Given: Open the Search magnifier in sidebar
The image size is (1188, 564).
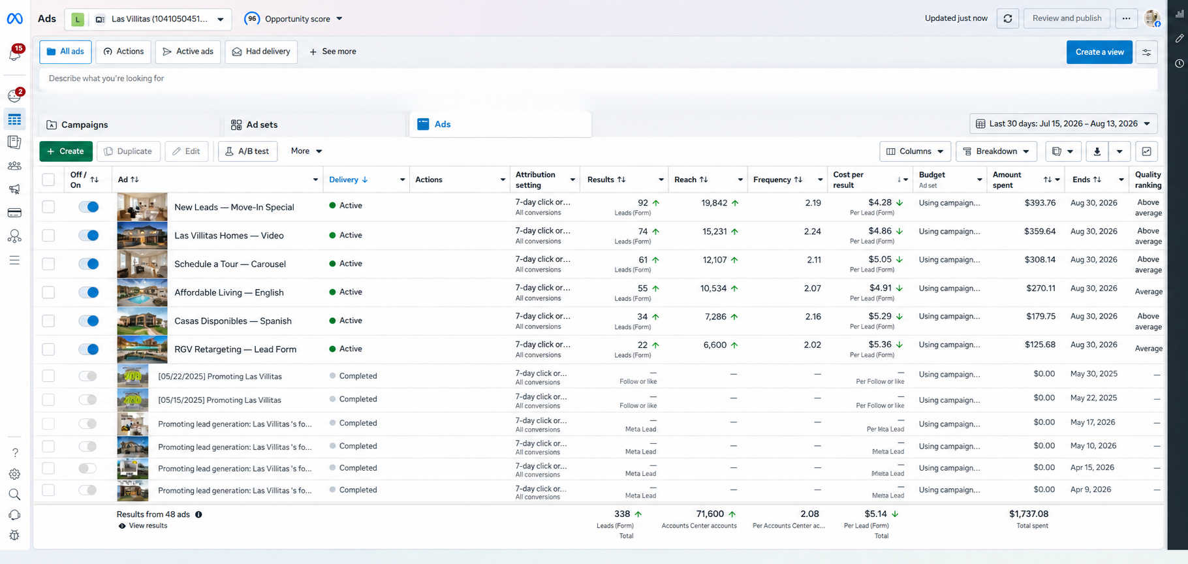Looking at the screenshot, I should click(14, 495).
